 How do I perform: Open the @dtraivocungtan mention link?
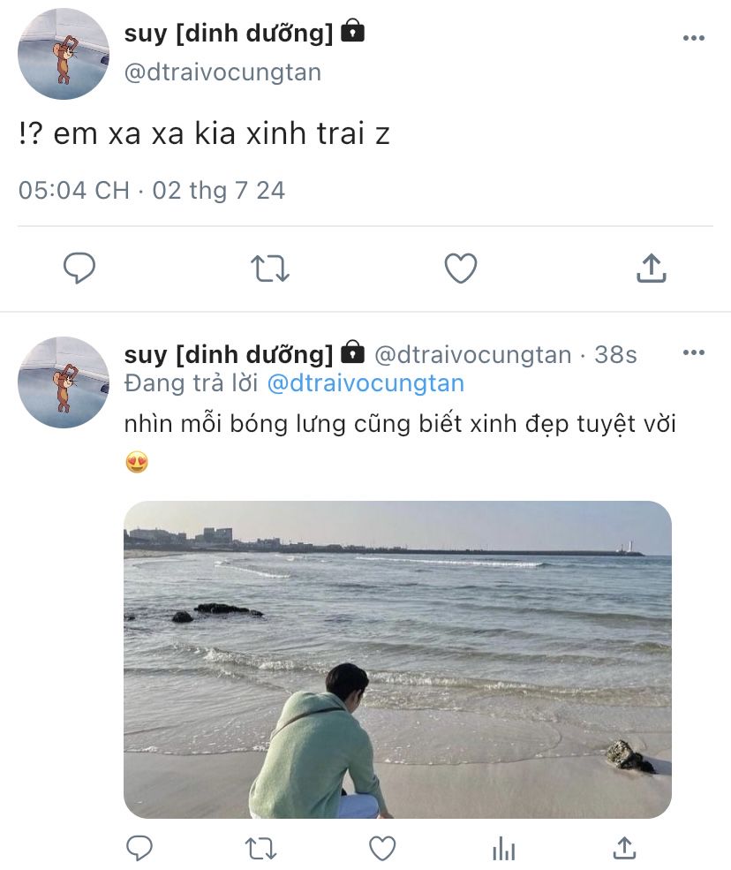coord(365,383)
